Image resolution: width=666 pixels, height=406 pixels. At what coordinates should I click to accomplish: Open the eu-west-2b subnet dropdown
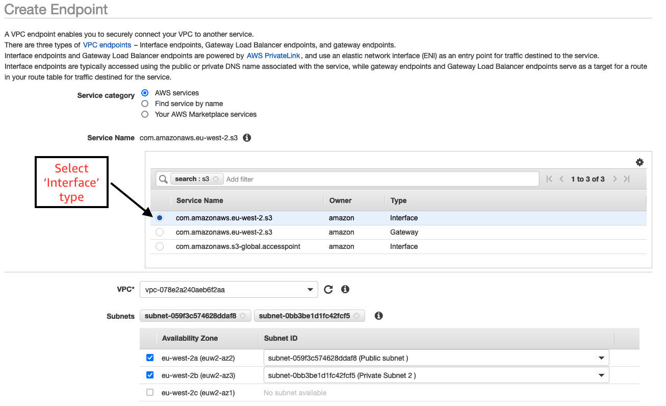click(601, 375)
